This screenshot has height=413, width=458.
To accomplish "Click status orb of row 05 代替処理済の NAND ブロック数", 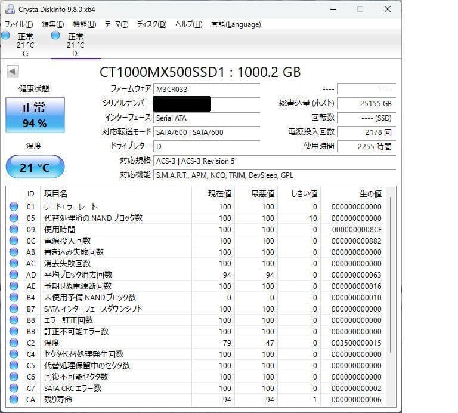I will (x=14, y=218).
